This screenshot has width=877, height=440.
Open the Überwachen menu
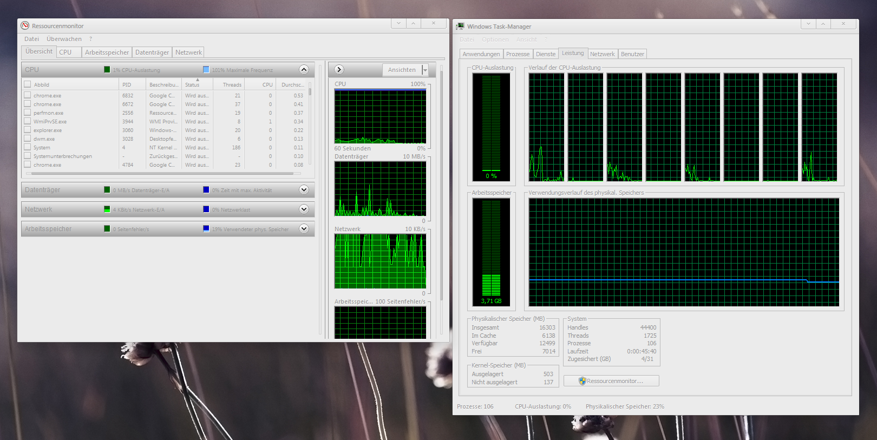pyautogui.click(x=64, y=39)
